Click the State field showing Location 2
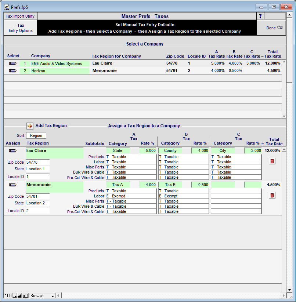Screen dimensions: 296x302 pyautogui.click(x=37, y=203)
